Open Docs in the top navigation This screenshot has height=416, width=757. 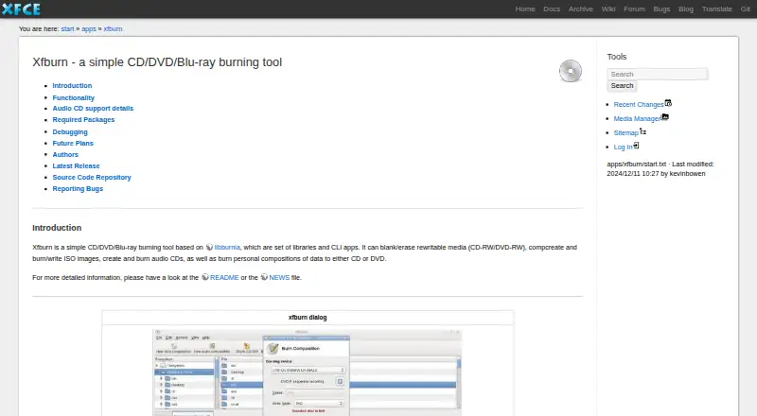552,9
